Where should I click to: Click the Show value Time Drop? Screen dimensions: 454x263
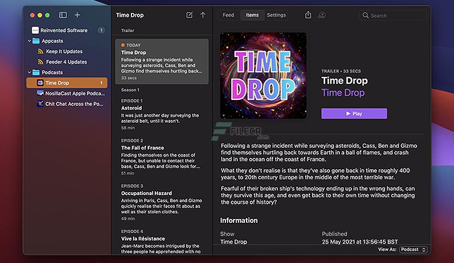click(x=234, y=242)
